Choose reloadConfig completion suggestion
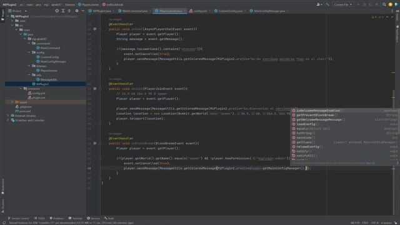400x225 pixels. tap(345, 147)
